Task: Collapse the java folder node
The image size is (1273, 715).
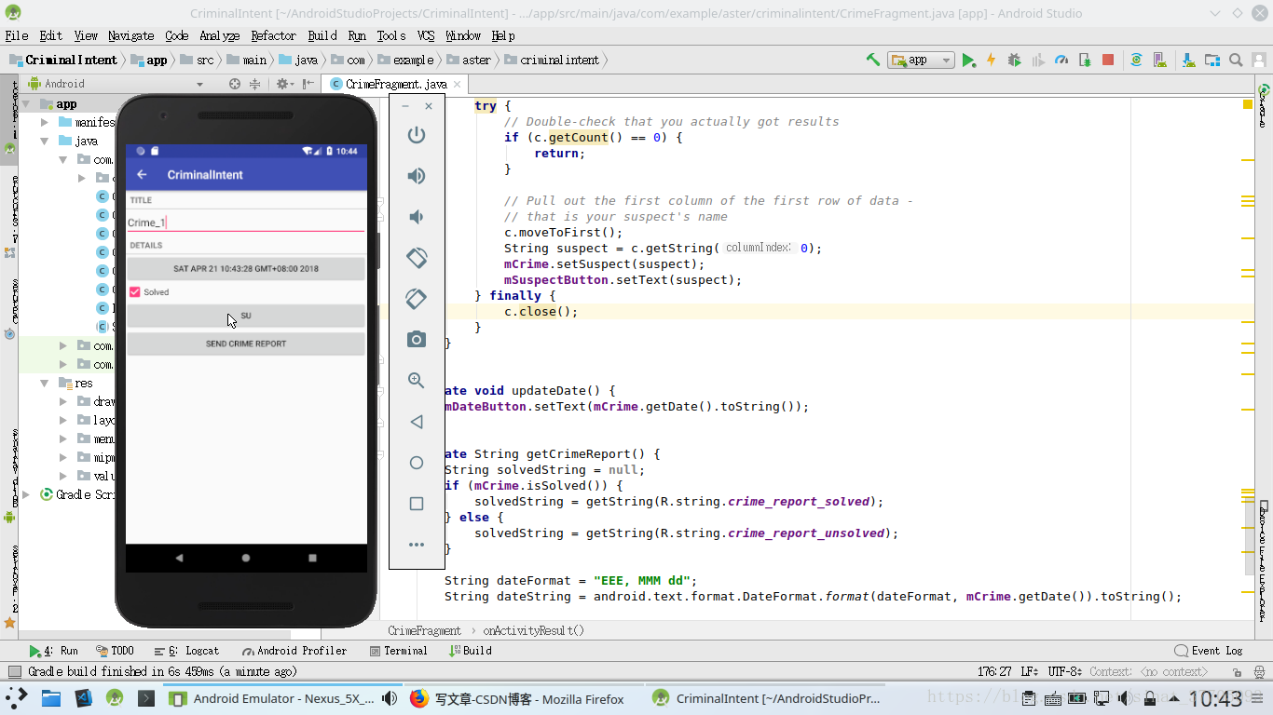Action: pyautogui.click(x=45, y=141)
